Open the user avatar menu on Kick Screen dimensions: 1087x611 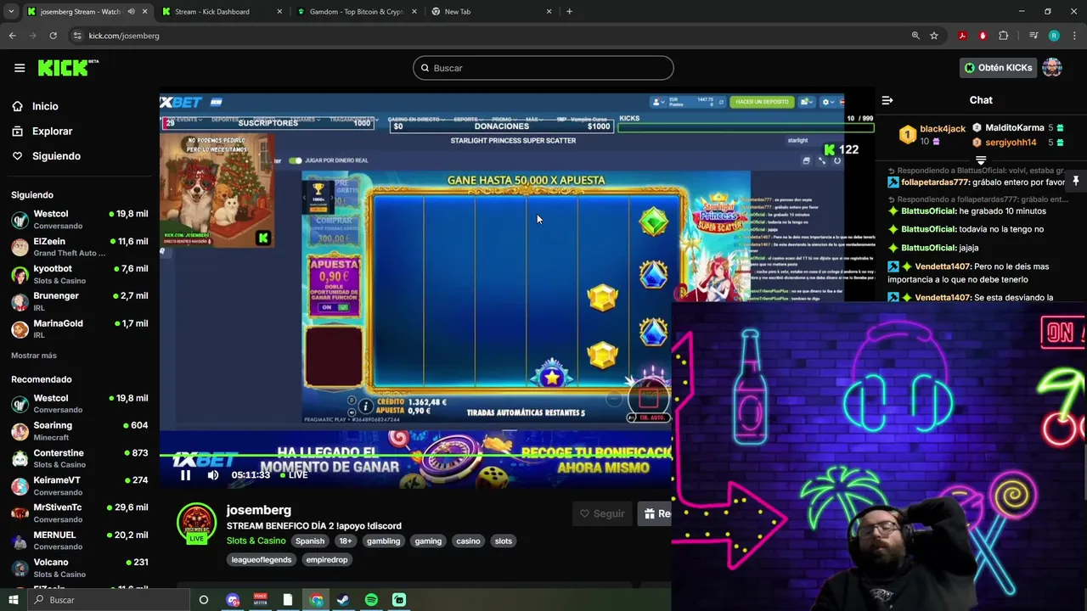pyautogui.click(x=1052, y=68)
